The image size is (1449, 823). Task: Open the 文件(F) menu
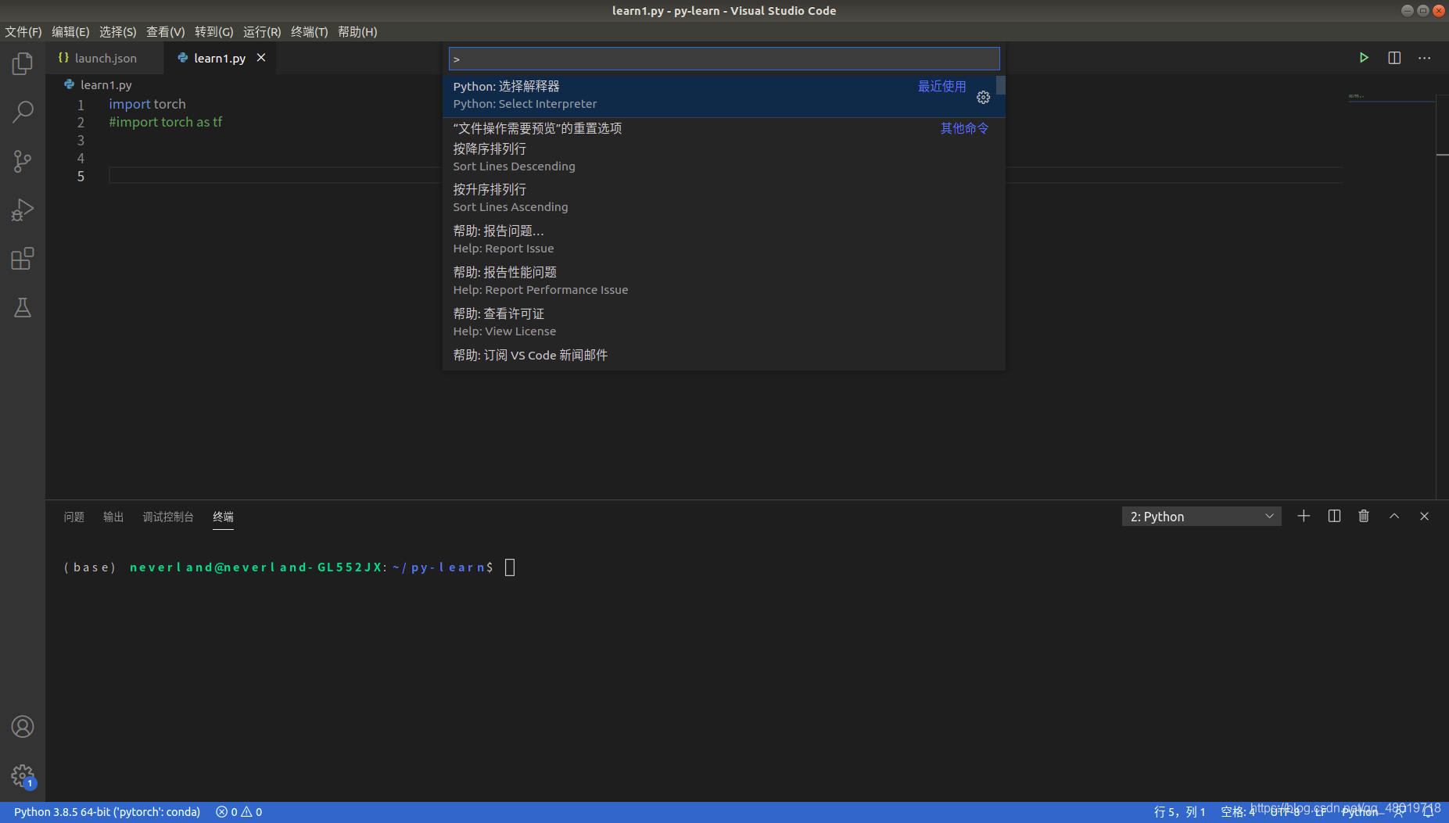pos(23,31)
